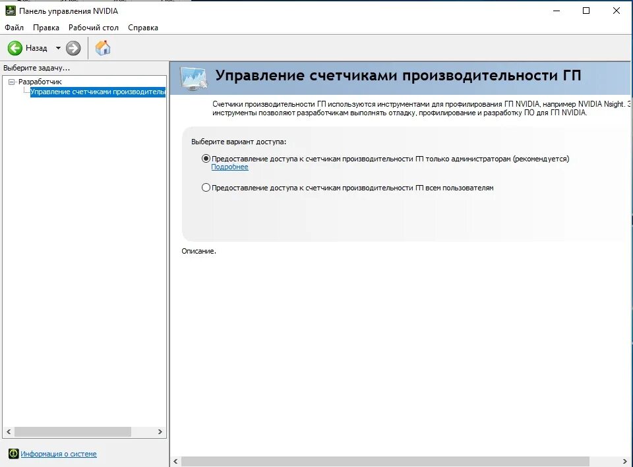The height and width of the screenshot is (467, 633).
Task: Click right arrow of task tree scrollbar
Action: [160, 431]
